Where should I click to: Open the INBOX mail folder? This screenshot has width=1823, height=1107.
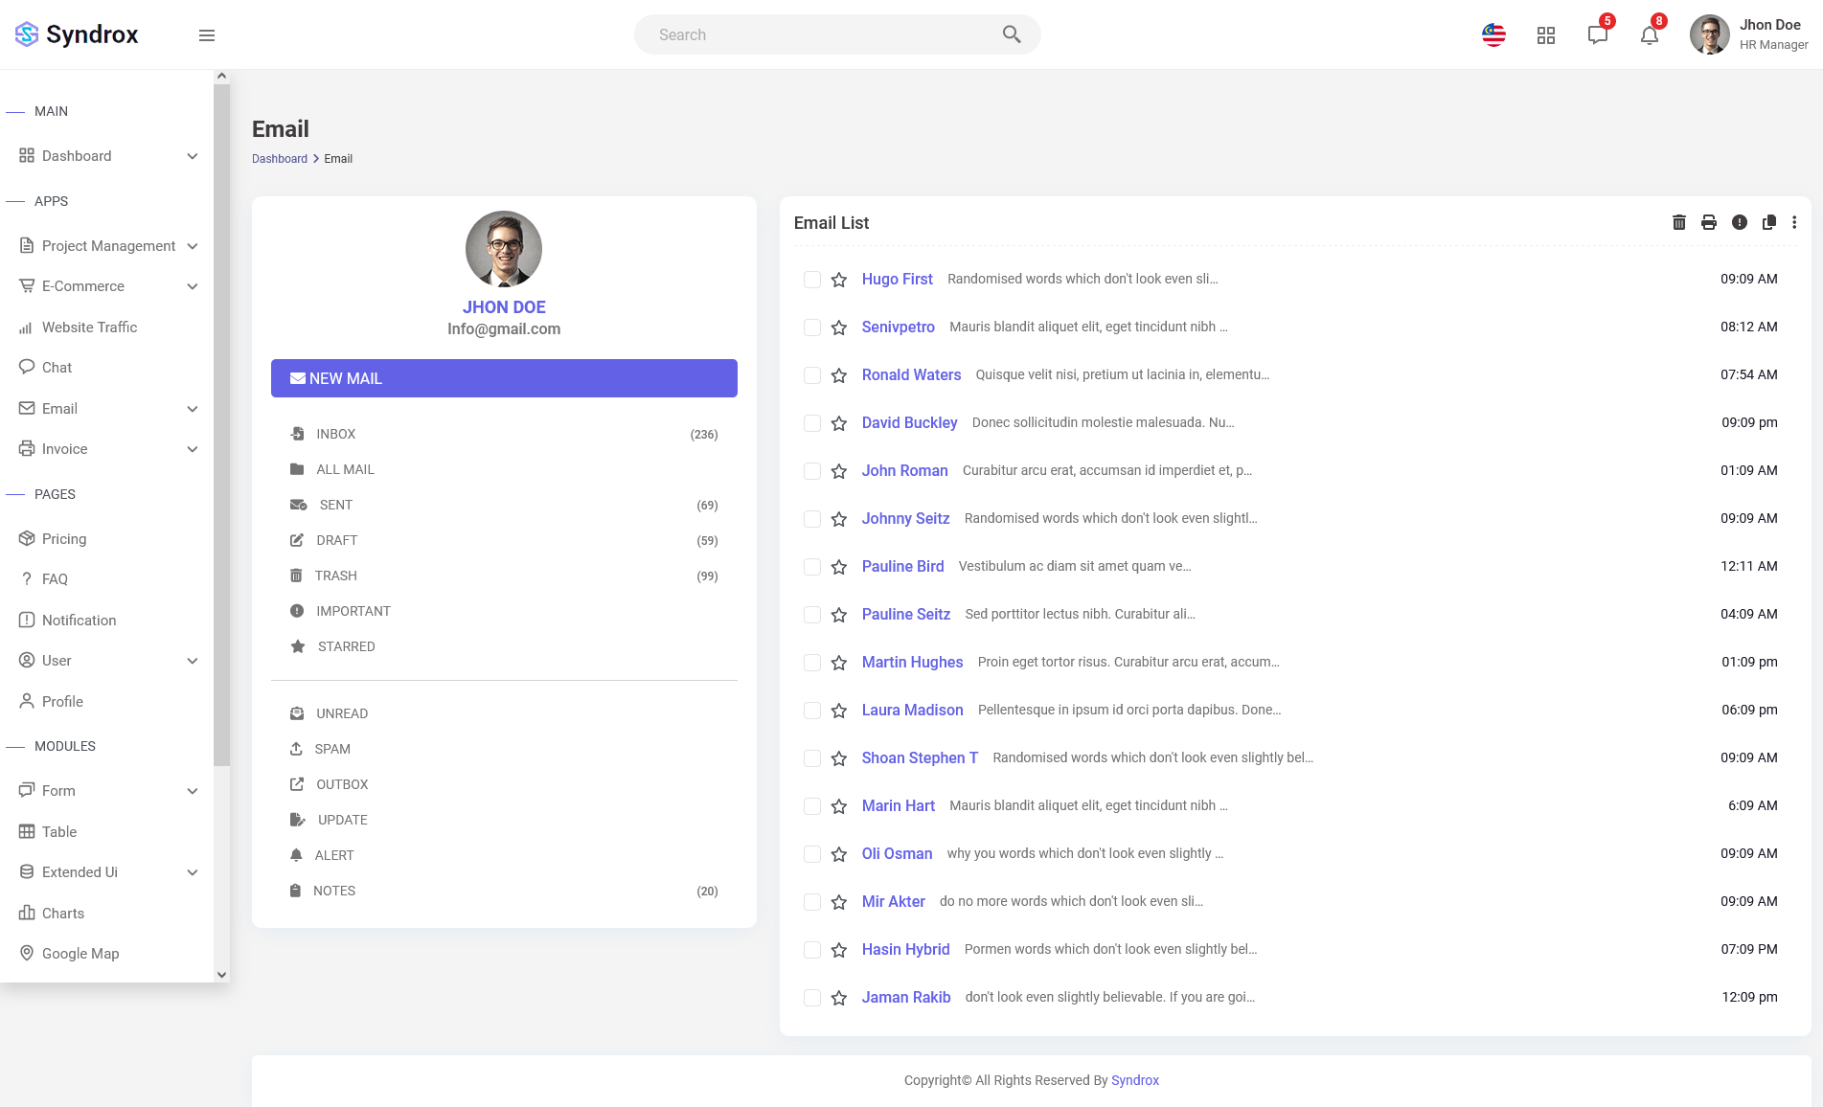click(x=504, y=434)
